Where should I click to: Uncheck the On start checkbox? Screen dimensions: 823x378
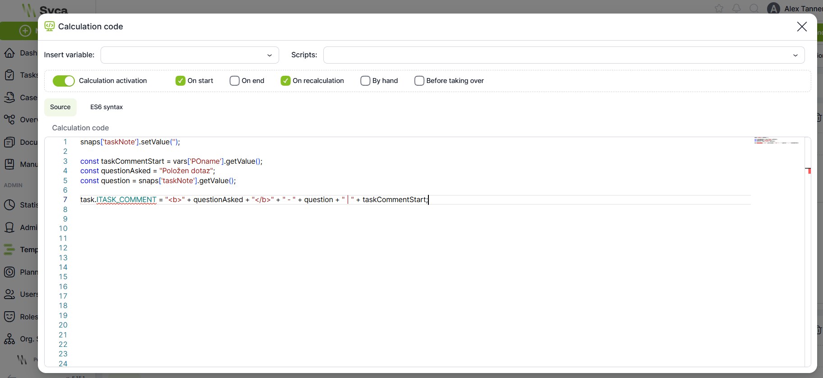[x=180, y=81]
